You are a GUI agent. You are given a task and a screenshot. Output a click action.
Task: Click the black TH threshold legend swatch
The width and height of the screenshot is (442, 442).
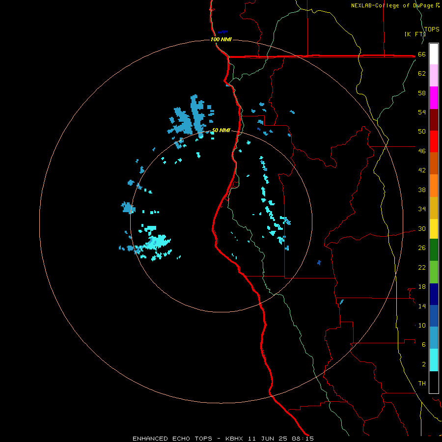click(x=434, y=382)
